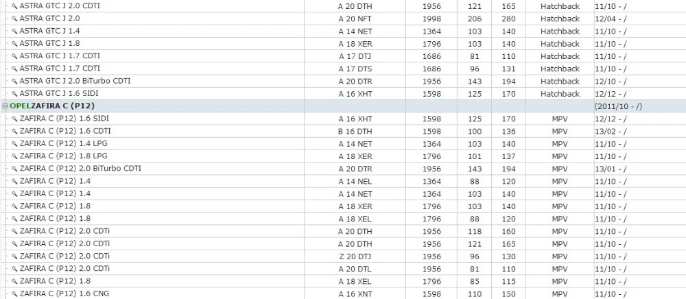
Task: Click magnifier icon of ZAFIRA C 1.4 A 14 NEL row
Action: [x=14, y=182]
